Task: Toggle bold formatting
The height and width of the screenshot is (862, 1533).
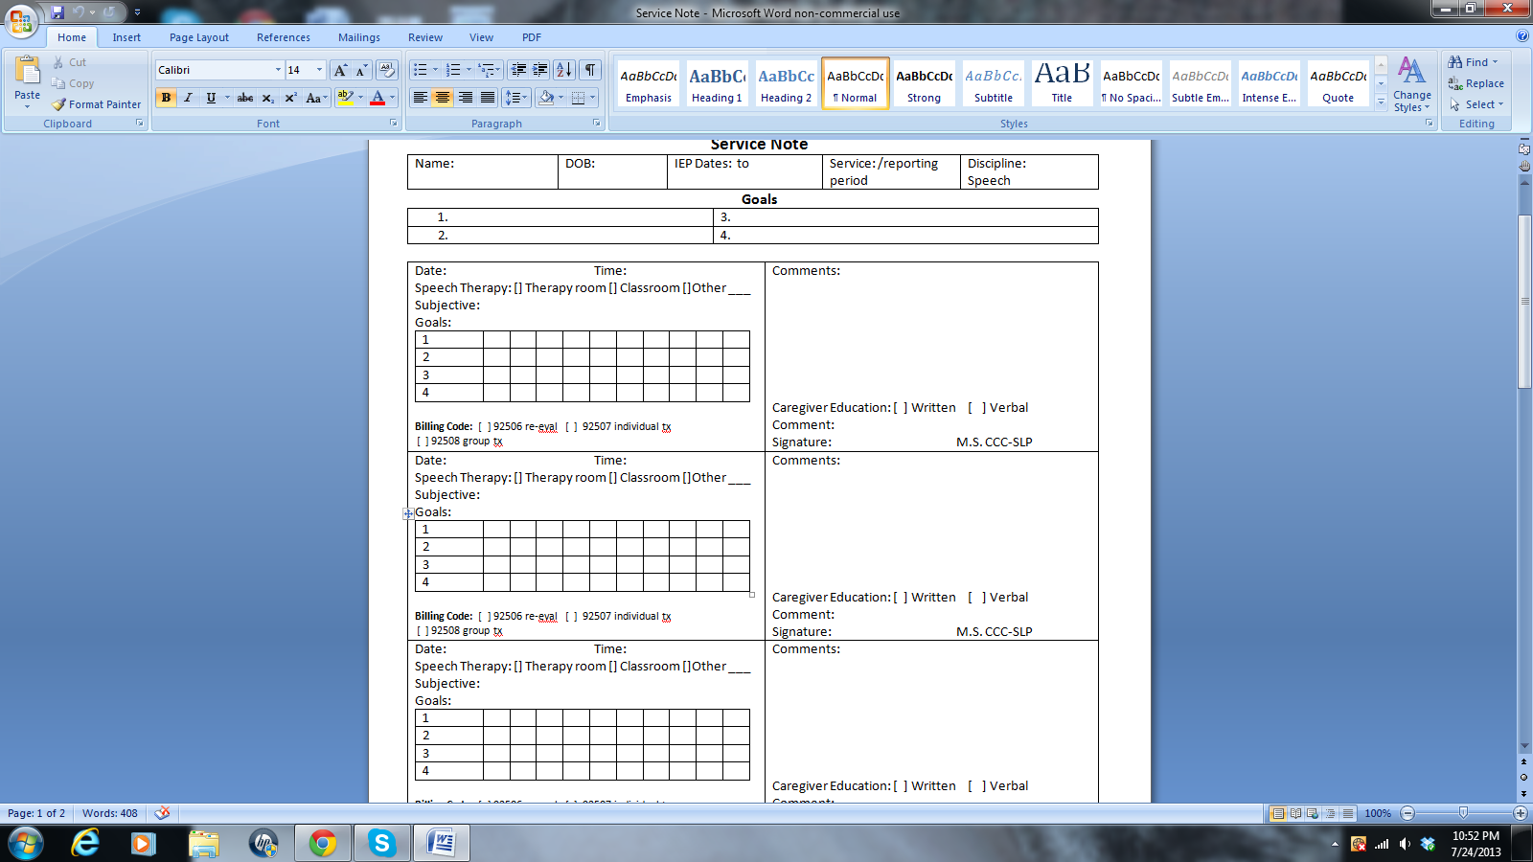Action: click(x=166, y=98)
